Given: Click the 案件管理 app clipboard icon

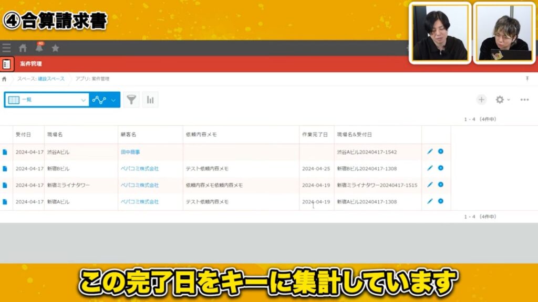Looking at the screenshot, I should [6, 64].
